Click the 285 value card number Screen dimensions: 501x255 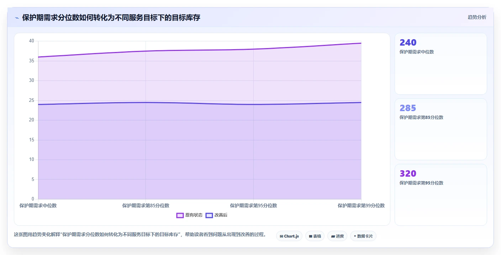408,108
